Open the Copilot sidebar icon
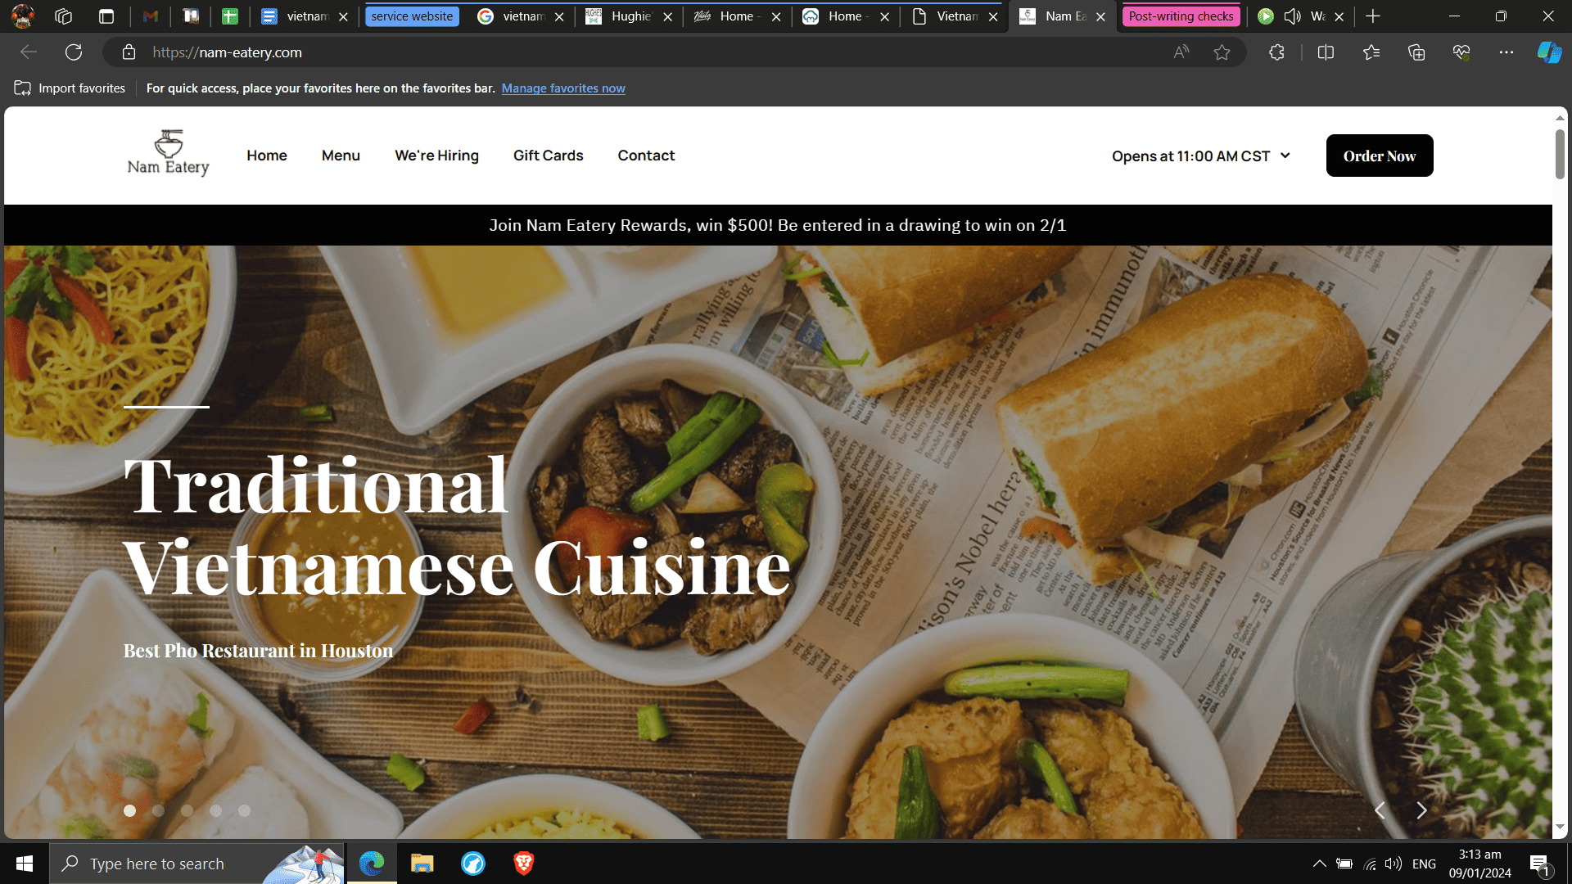The image size is (1572, 884). click(1549, 52)
